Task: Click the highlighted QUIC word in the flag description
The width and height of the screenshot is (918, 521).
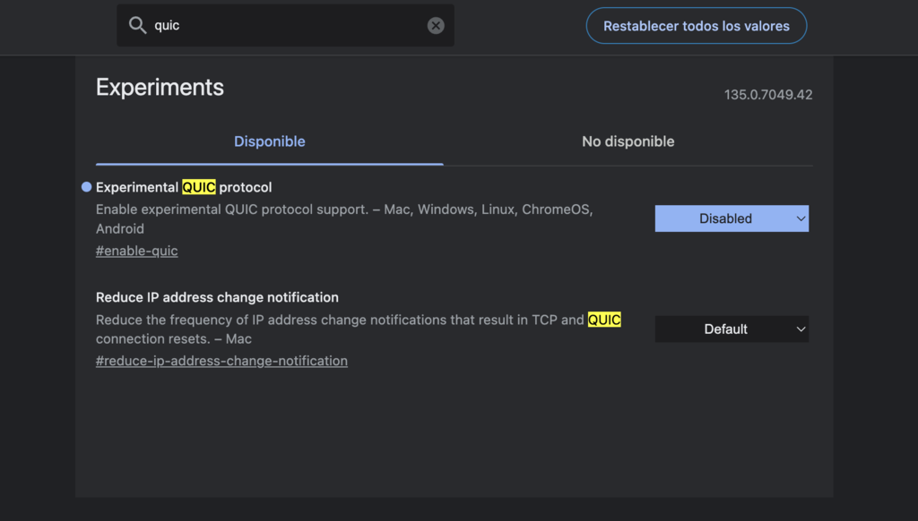Action: tap(605, 319)
